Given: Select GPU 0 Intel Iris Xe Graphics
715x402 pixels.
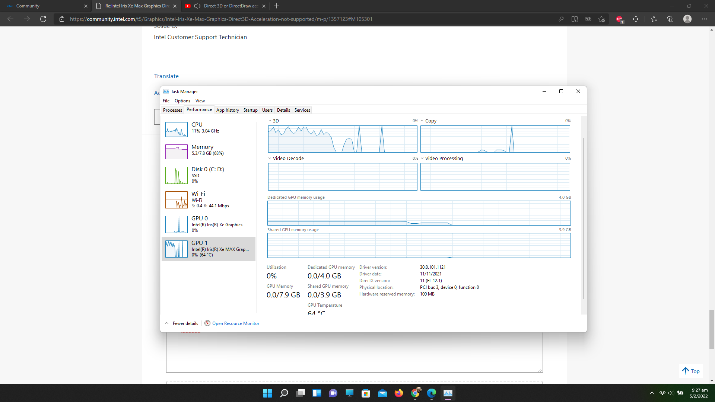Looking at the screenshot, I should [209, 224].
